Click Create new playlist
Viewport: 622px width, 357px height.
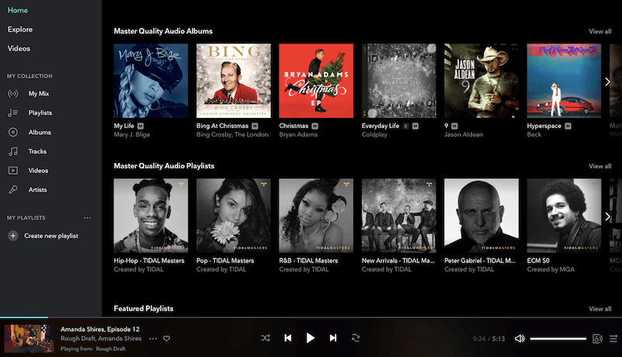[51, 236]
